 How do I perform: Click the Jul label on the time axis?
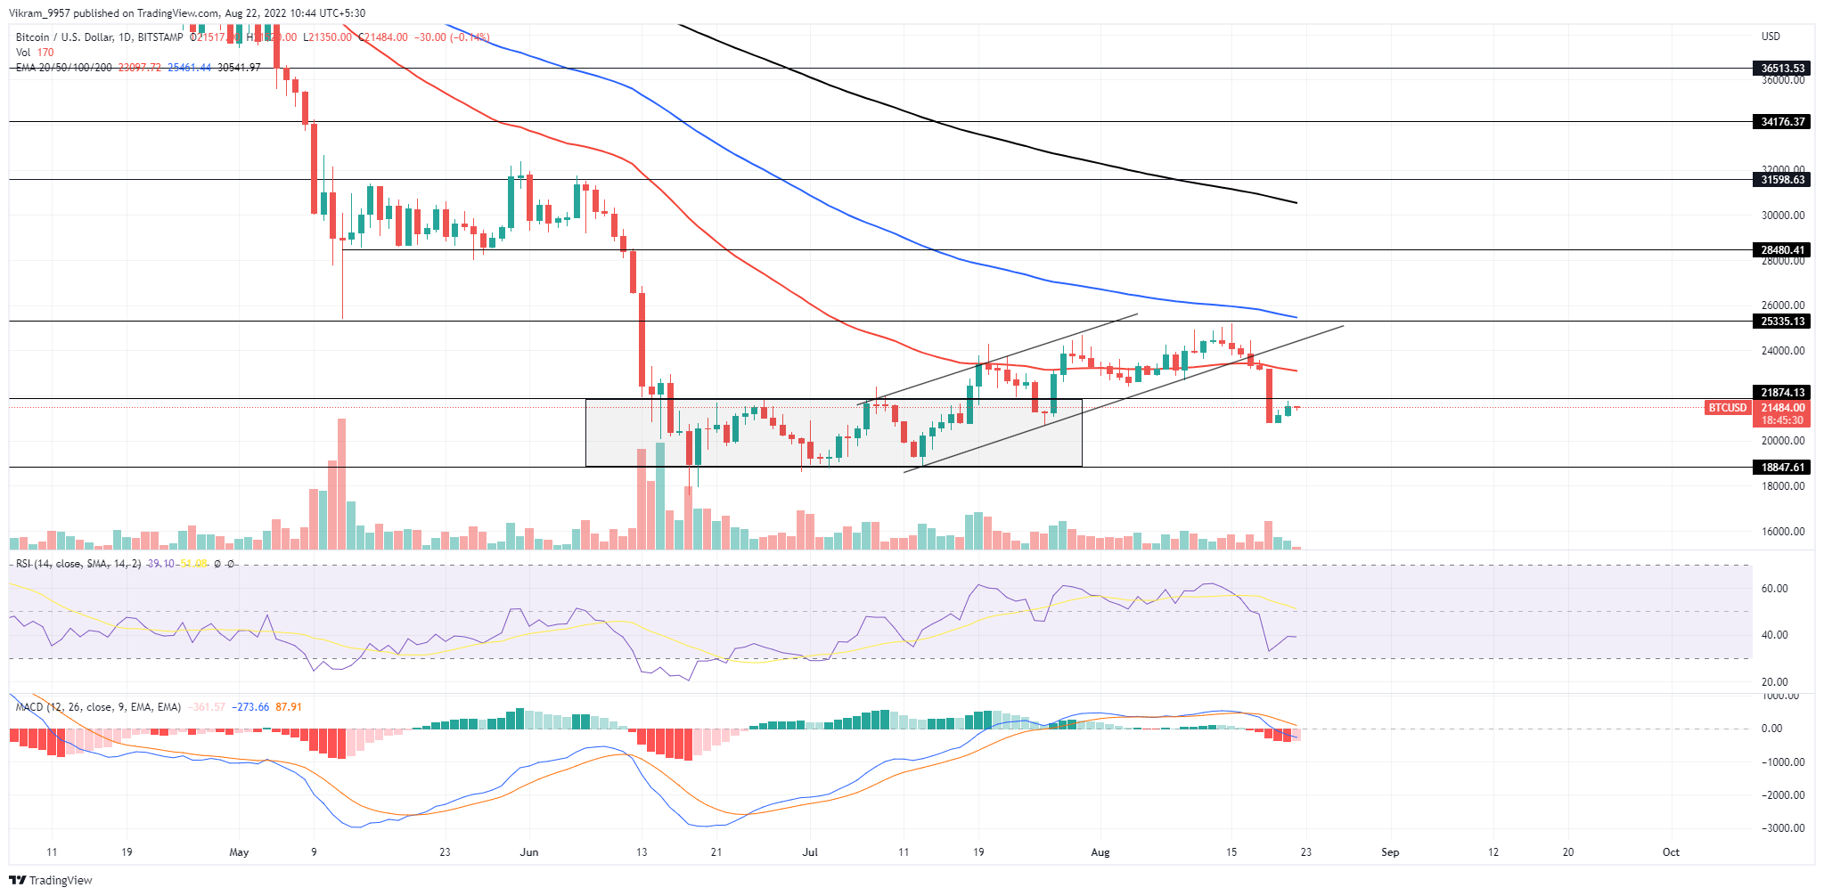tap(811, 852)
